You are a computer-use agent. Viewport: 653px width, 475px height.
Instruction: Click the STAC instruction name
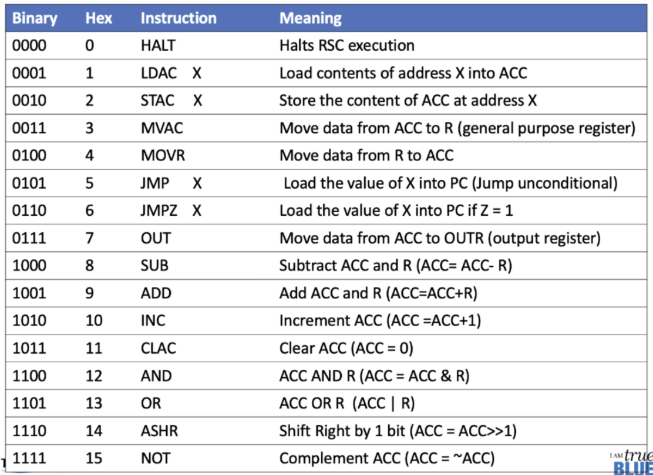(157, 101)
